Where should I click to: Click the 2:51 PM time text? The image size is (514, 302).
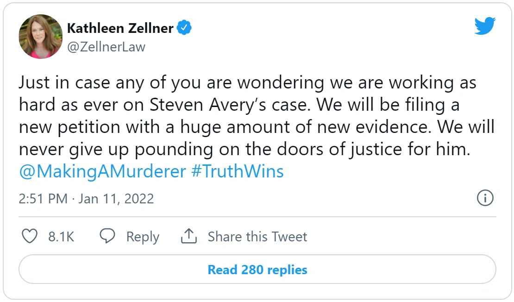click(x=43, y=199)
